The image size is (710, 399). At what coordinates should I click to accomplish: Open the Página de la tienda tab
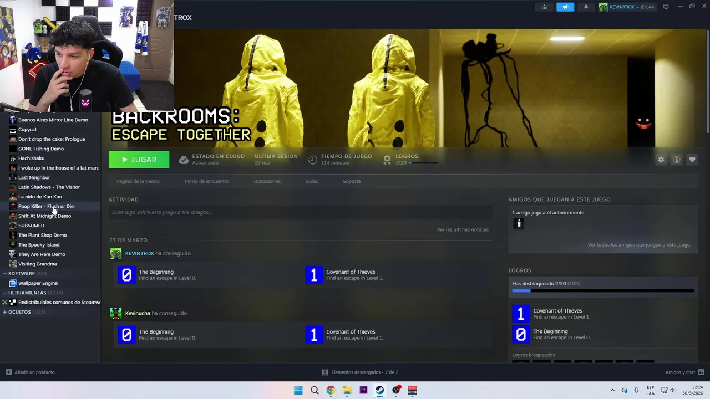pyautogui.click(x=138, y=181)
